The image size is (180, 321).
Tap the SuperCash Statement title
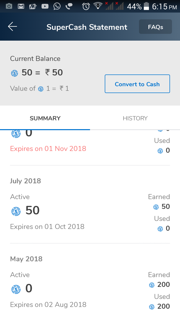point(87,27)
